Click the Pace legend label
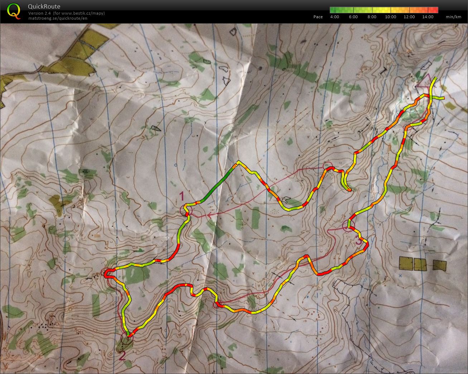The width and height of the screenshot is (468, 374). point(318,17)
